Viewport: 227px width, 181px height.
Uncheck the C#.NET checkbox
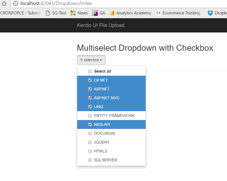point(90,80)
